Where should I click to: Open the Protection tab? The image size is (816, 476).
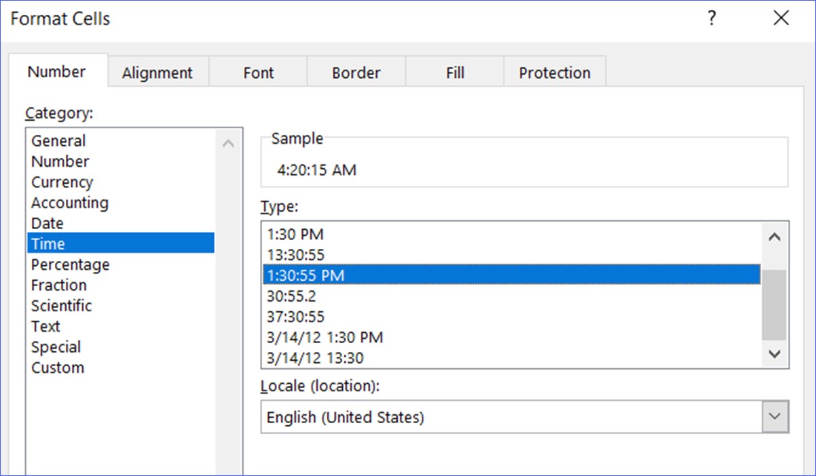pyautogui.click(x=554, y=72)
